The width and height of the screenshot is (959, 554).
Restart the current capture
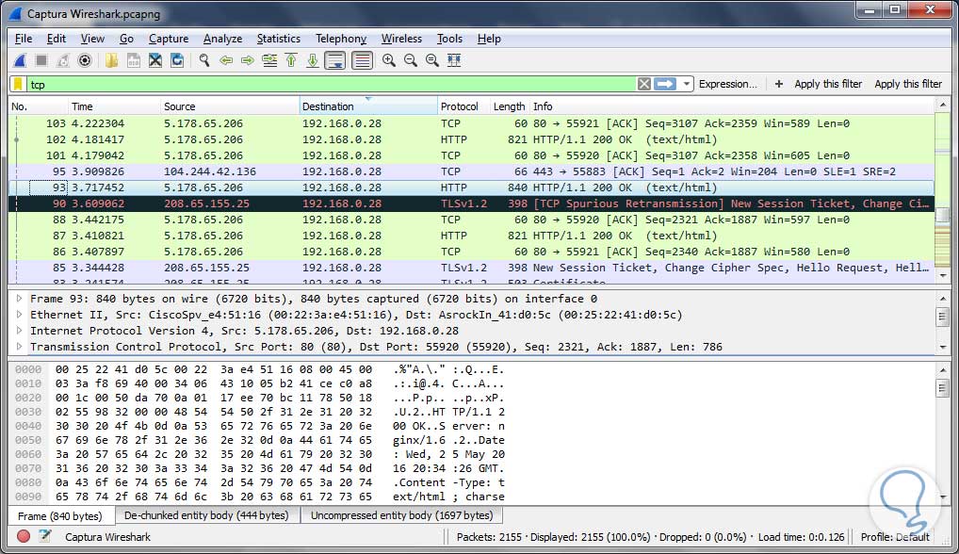(63, 60)
